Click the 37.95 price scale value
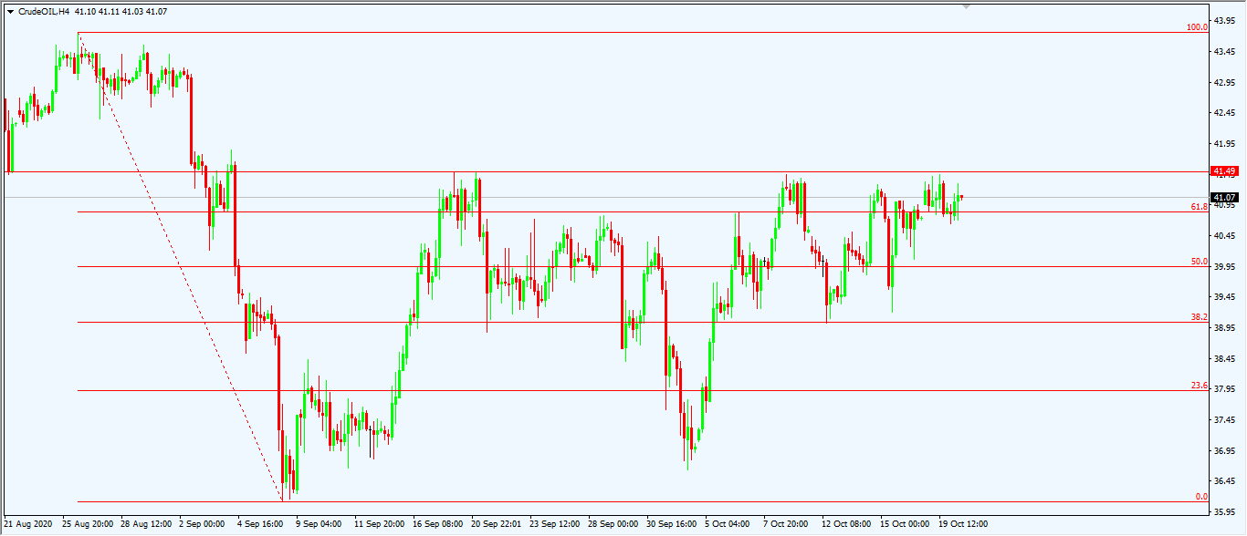Screen dimensions: 1247x536 (x=1225, y=390)
